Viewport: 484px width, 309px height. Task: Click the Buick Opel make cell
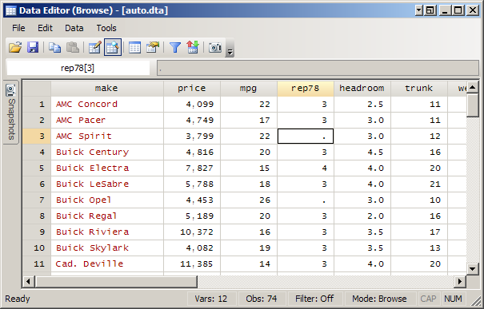(x=107, y=200)
